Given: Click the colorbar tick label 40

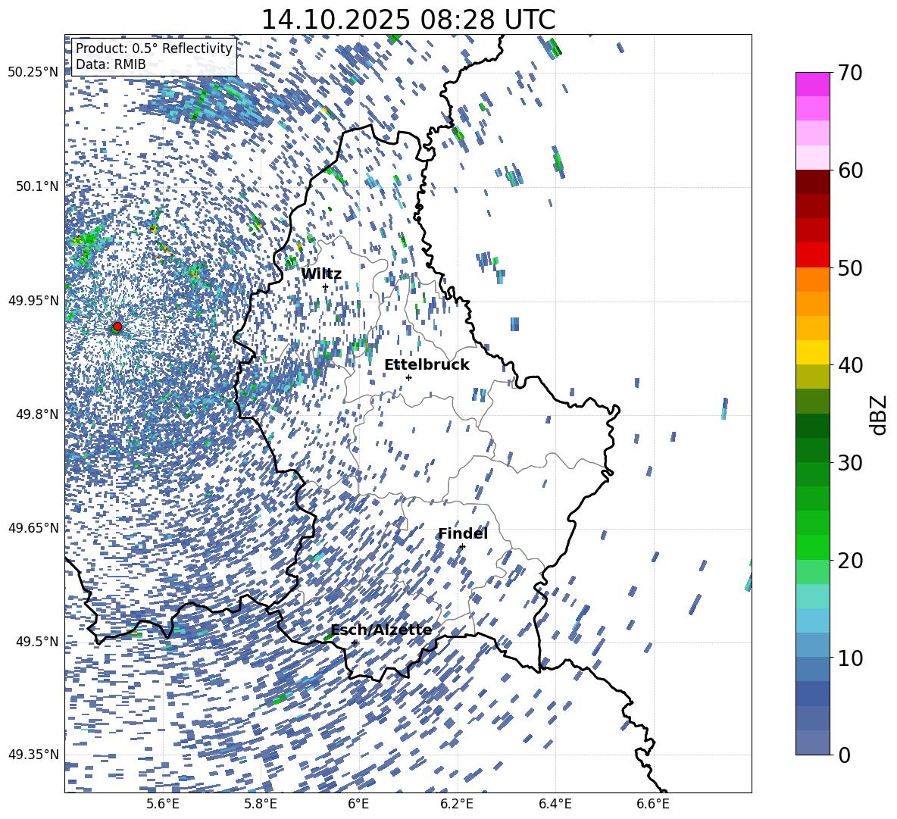Looking at the screenshot, I should (850, 365).
